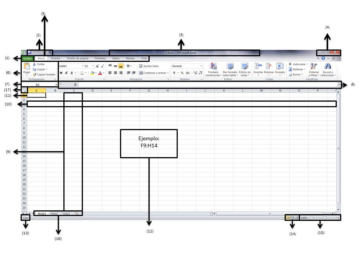Click the Pegar button
This screenshot has height=270, width=360.
(26, 69)
